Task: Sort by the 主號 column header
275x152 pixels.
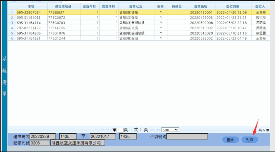Action: (x=31, y=6)
